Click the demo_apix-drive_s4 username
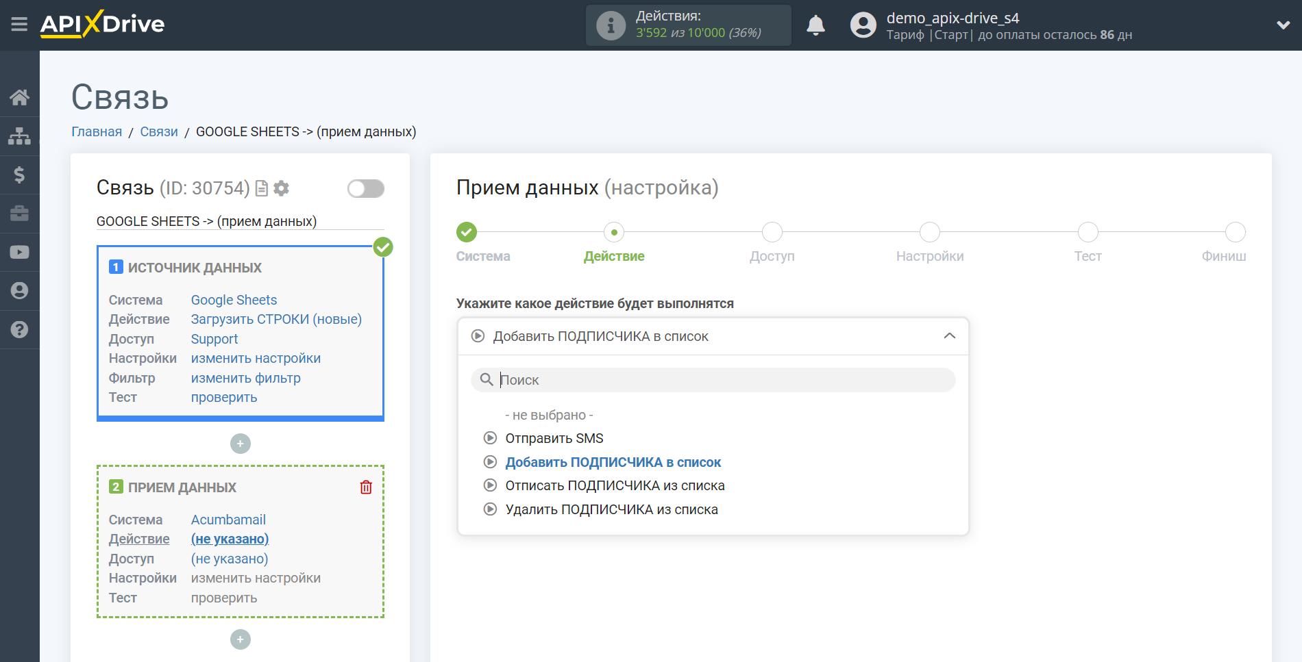This screenshot has height=662, width=1302. 953,18
